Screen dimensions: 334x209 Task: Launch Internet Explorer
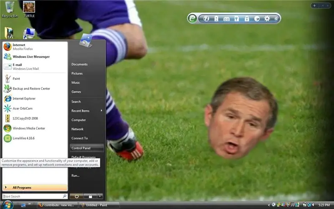(x=35, y=99)
